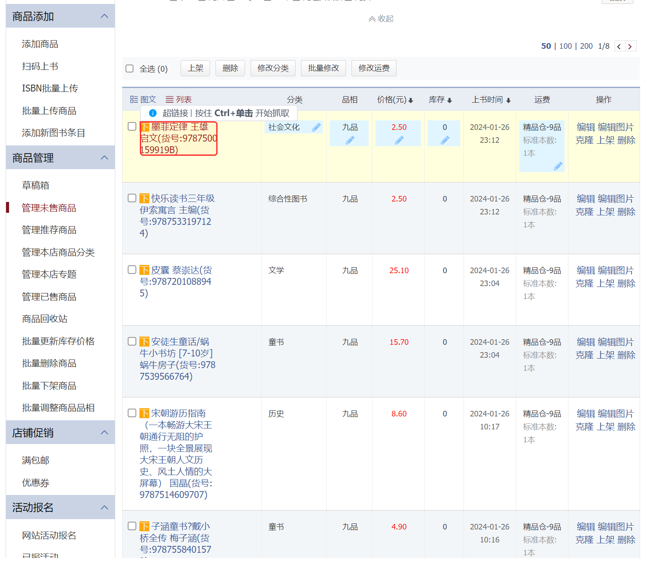Go to next page arrow
The height and width of the screenshot is (561, 647).
pos(630,47)
